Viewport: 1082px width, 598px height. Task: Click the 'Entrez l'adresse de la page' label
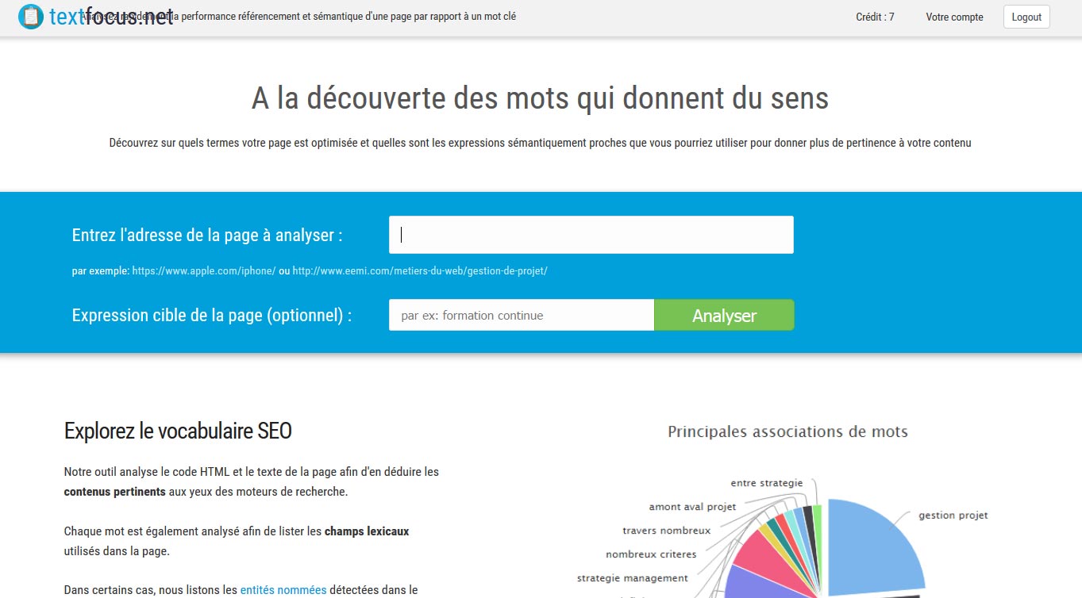(207, 236)
